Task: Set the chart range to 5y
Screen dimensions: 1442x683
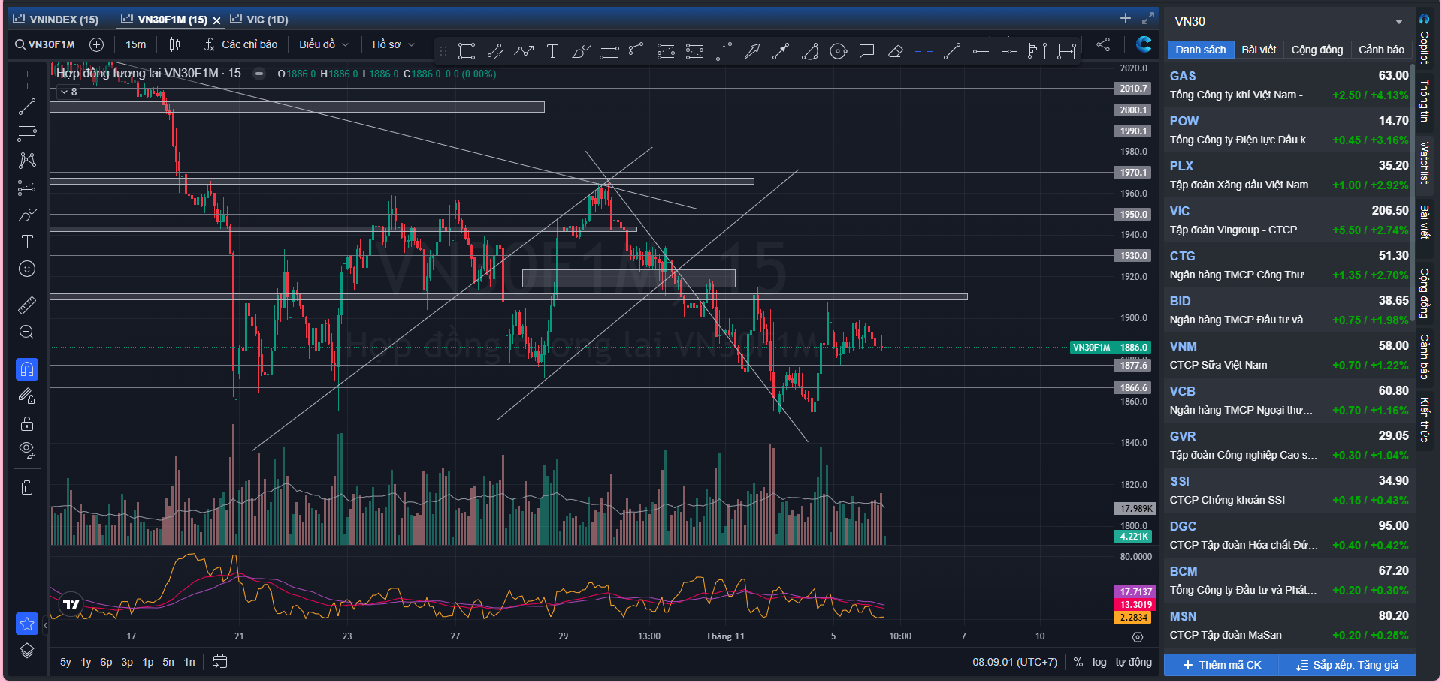Action: coord(65,662)
